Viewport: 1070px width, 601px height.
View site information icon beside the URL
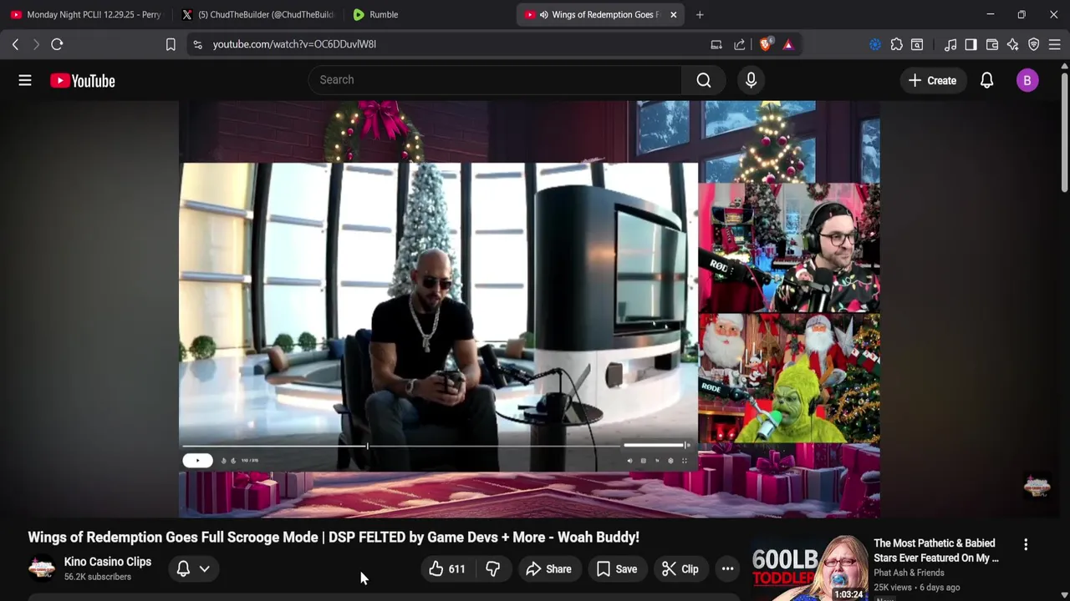197,44
